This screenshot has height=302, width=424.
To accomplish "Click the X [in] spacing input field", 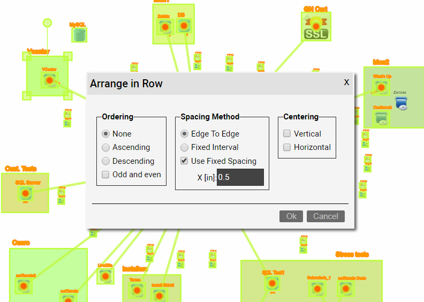I will click(240, 177).
